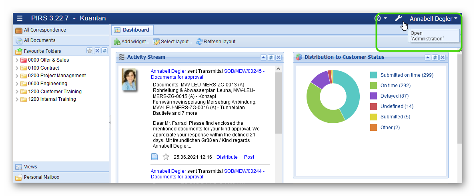Open the hamburger main menu
475x196 pixels.
click(20, 18)
